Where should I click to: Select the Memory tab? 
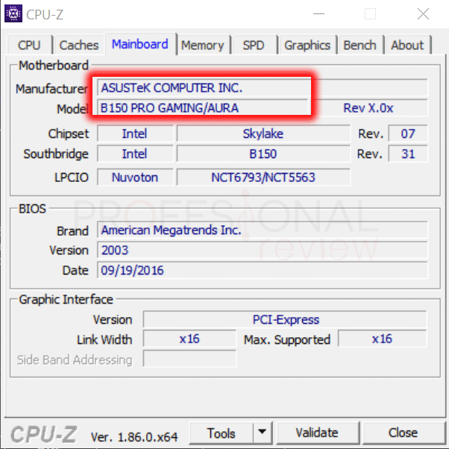(x=202, y=45)
